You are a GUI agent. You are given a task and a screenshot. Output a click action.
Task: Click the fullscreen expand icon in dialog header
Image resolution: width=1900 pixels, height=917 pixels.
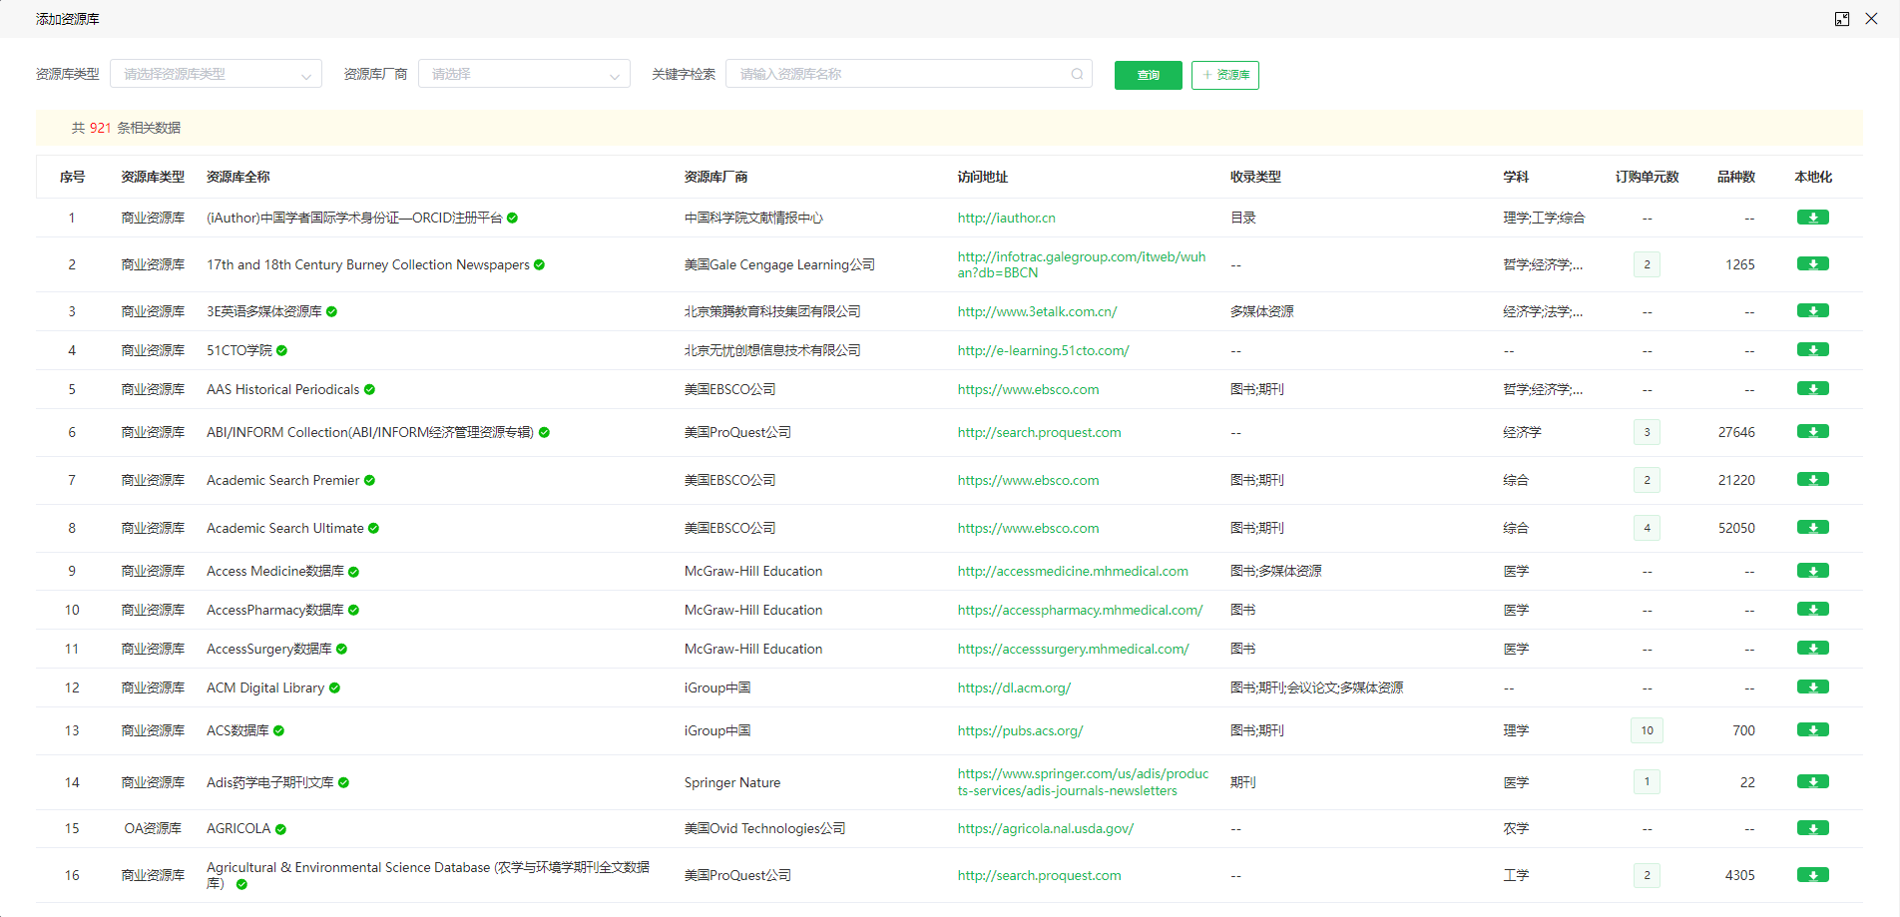1842,19
